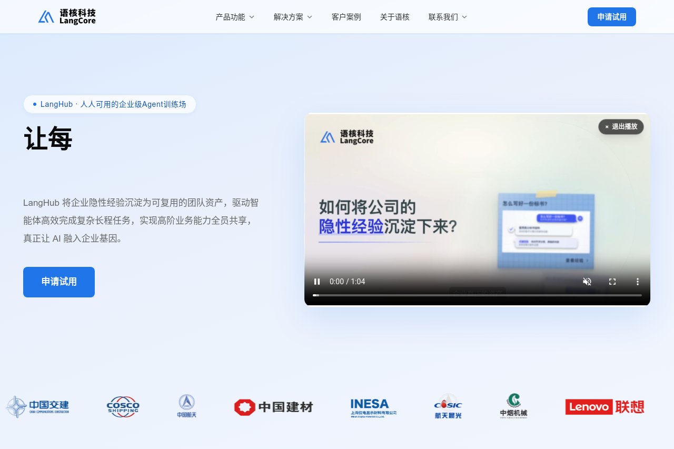
Task: Unmute the video sound
Action: click(x=587, y=282)
